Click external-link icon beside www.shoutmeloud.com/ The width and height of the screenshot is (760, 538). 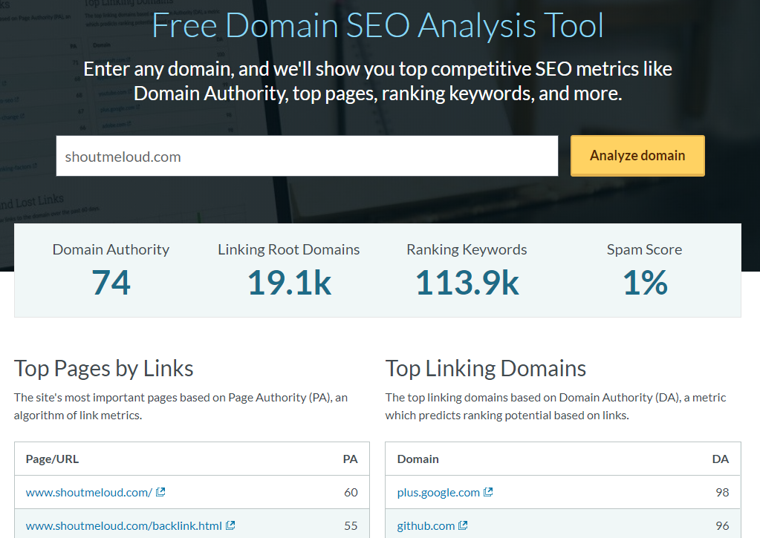pos(160,492)
